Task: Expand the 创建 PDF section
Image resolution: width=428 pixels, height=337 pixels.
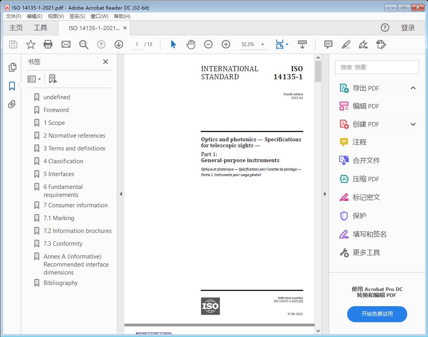Action: click(x=413, y=124)
